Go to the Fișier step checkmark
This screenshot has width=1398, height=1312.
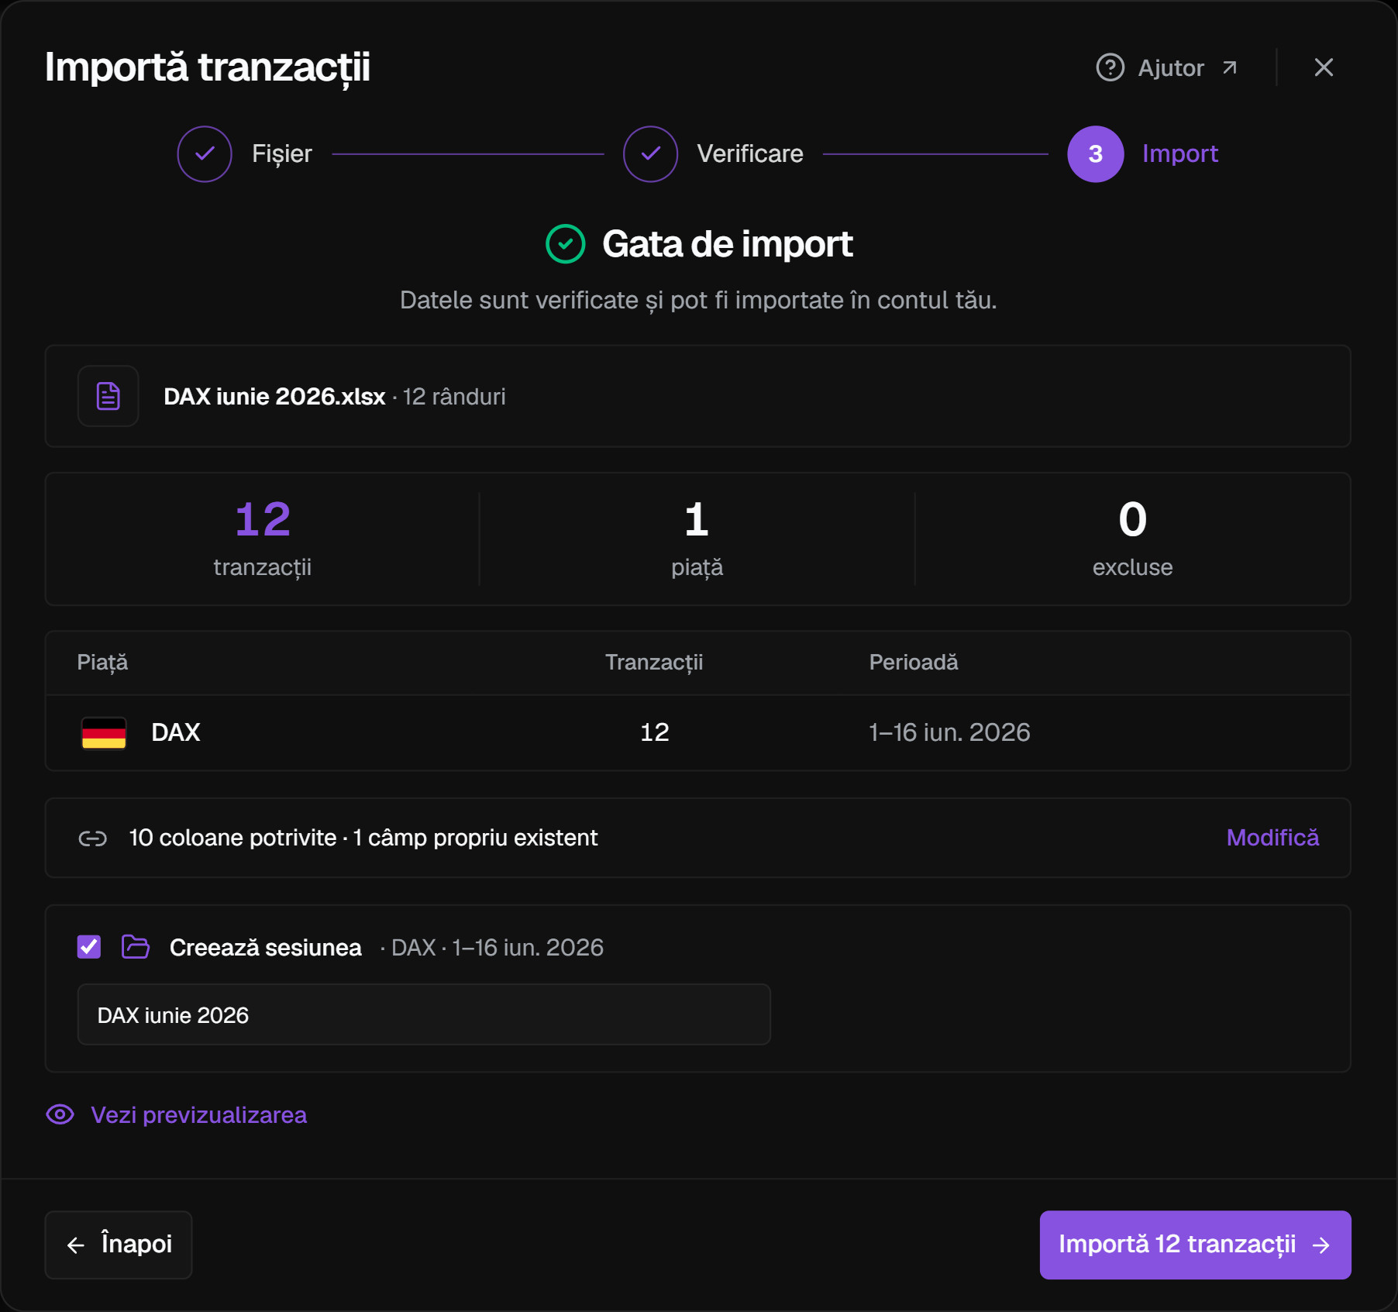(x=205, y=154)
